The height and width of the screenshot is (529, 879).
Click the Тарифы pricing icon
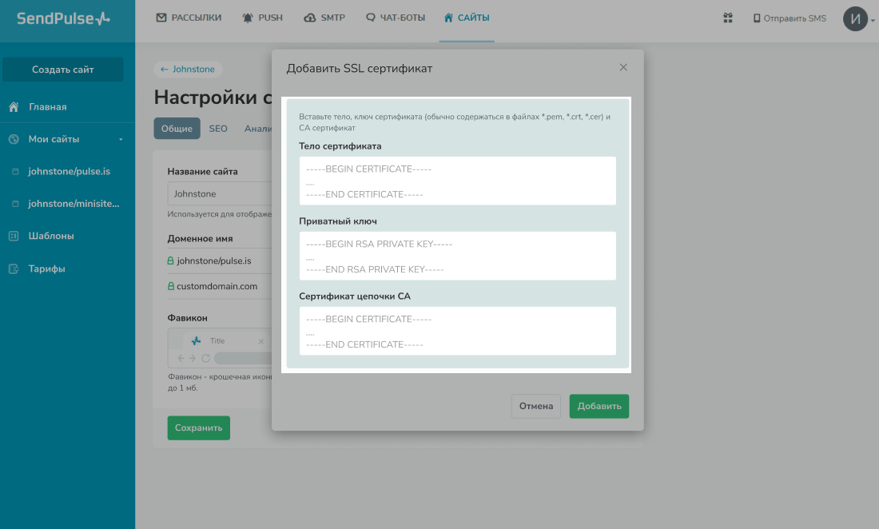tap(14, 268)
